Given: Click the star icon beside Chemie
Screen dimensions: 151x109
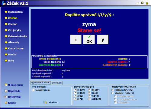Looking at the screenshot, I should [x=6, y=24].
